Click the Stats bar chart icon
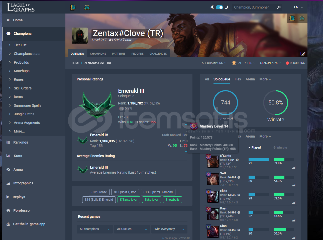Viewport: 323px width, 240px height. coord(8,156)
